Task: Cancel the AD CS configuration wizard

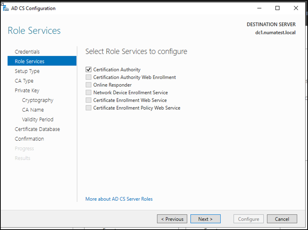Action: pyautogui.click(x=282, y=219)
